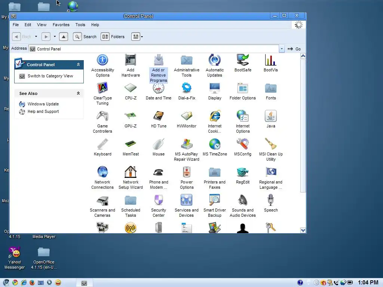Screen dimensions: 383x287
Task: Open the File menu
Action: pyautogui.click(x=16, y=25)
